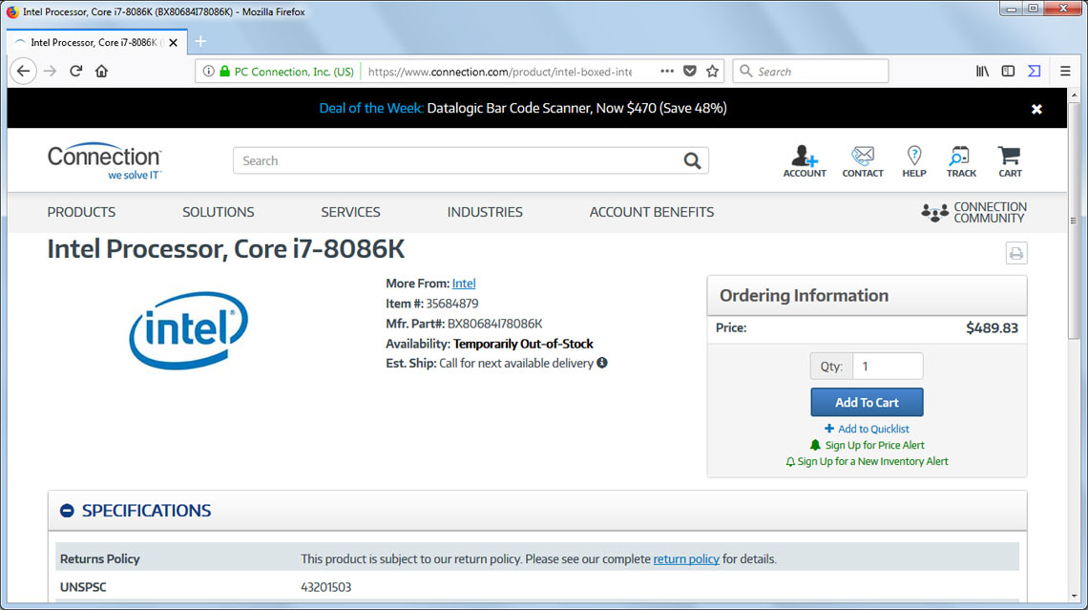This screenshot has width=1088, height=610.
Task: Open the Track order icon
Action: (961, 161)
